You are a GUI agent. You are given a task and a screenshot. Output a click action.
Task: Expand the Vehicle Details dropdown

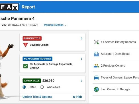(x=55, y=25)
